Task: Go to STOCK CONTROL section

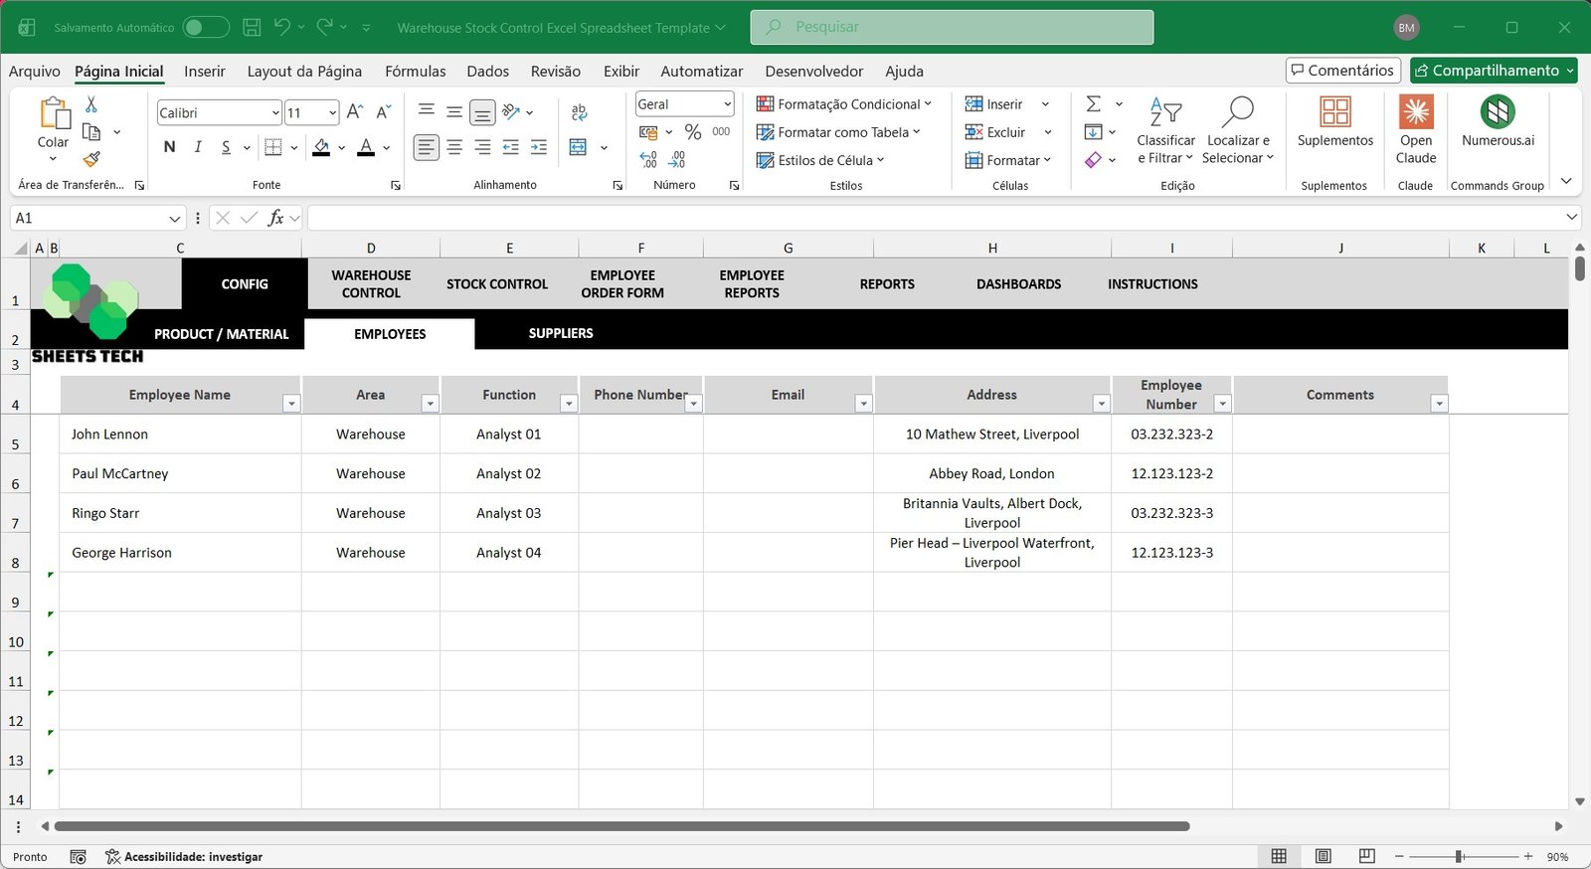Action: pos(497,283)
